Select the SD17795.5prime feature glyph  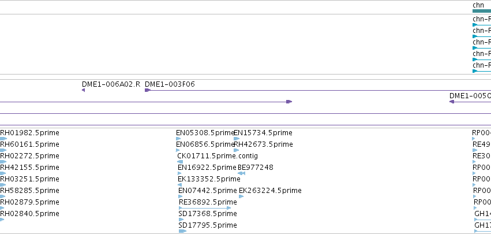[182, 231]
